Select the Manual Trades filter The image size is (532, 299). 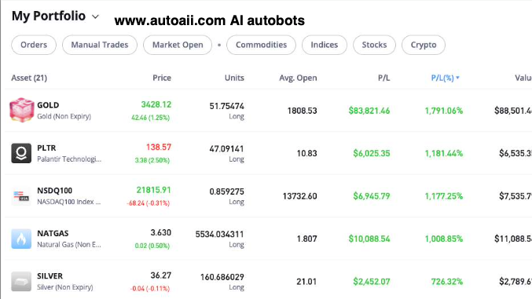tap(100, 45)
